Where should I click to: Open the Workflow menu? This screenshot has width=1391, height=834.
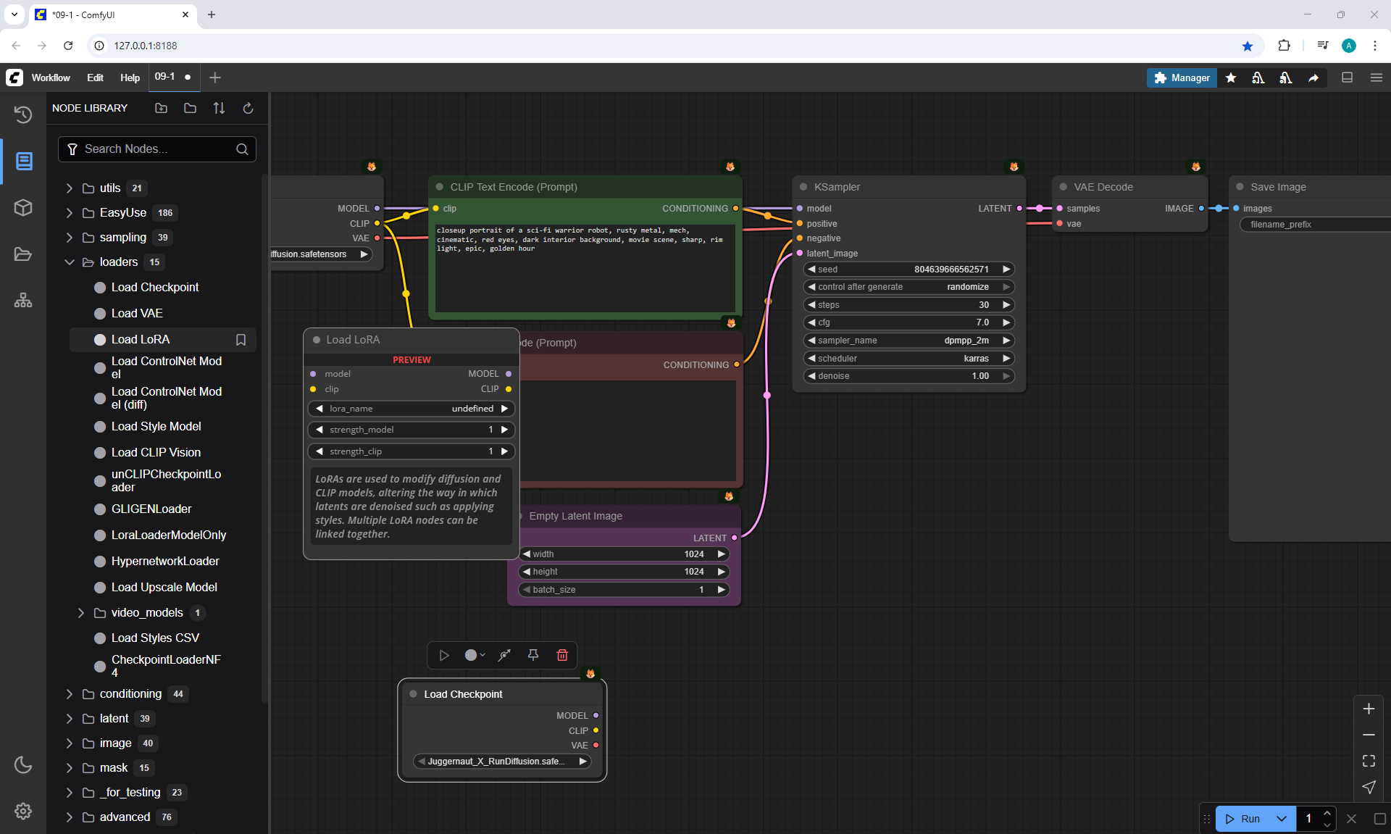pos(51,78)
